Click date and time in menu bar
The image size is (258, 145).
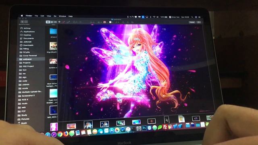click(x=185, y=17)
